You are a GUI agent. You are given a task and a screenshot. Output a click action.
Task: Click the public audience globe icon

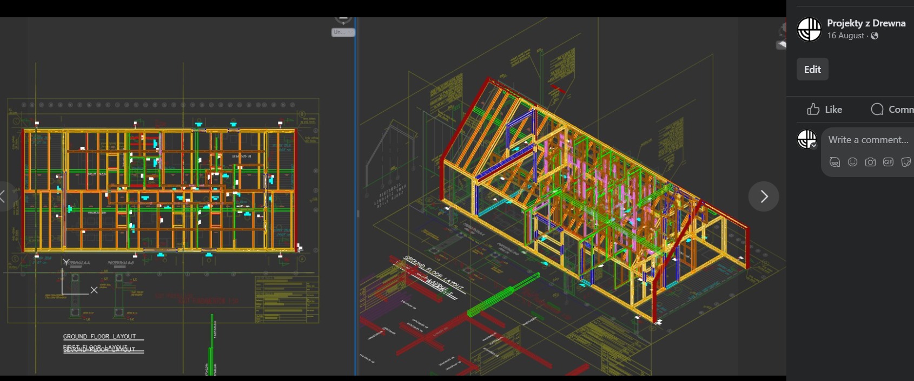tap(875, 36)
